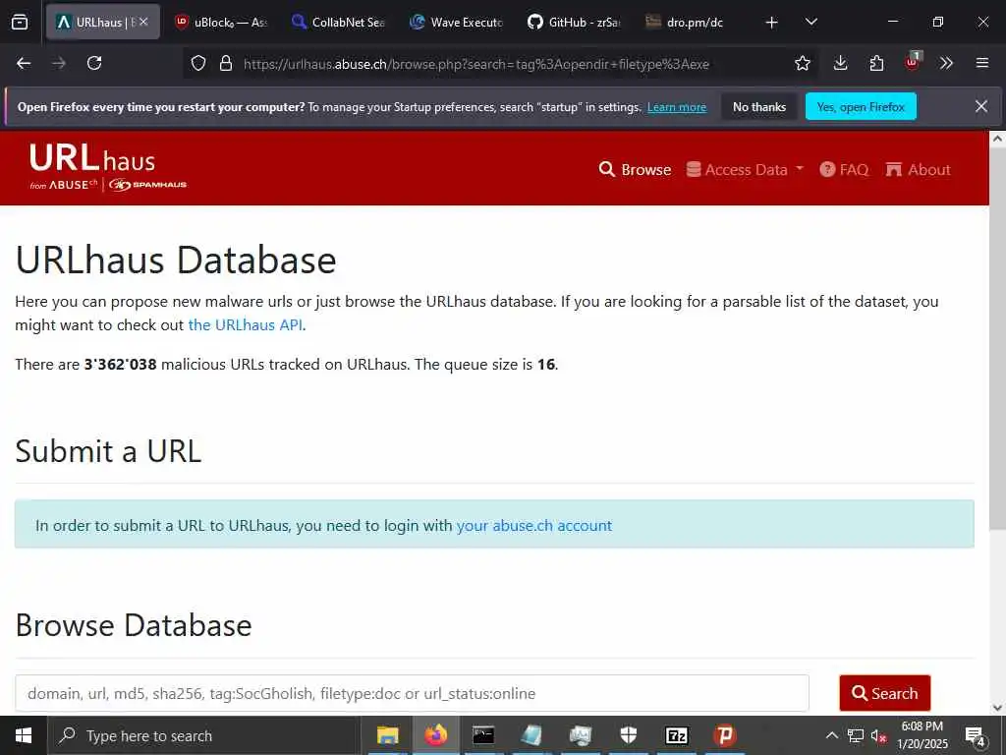Open the 7-Zip taskbar icon
1006x755 pixels.
coord(676,735)
